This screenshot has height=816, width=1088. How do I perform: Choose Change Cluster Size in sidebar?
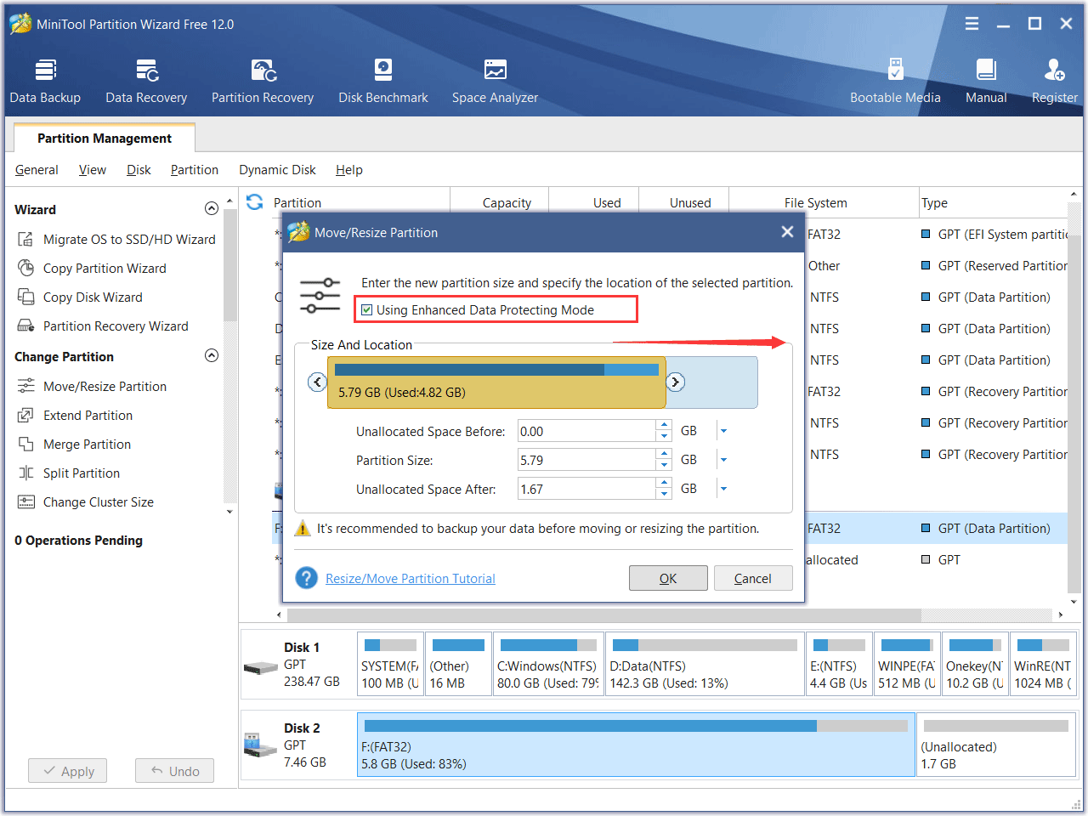(99, 502)
